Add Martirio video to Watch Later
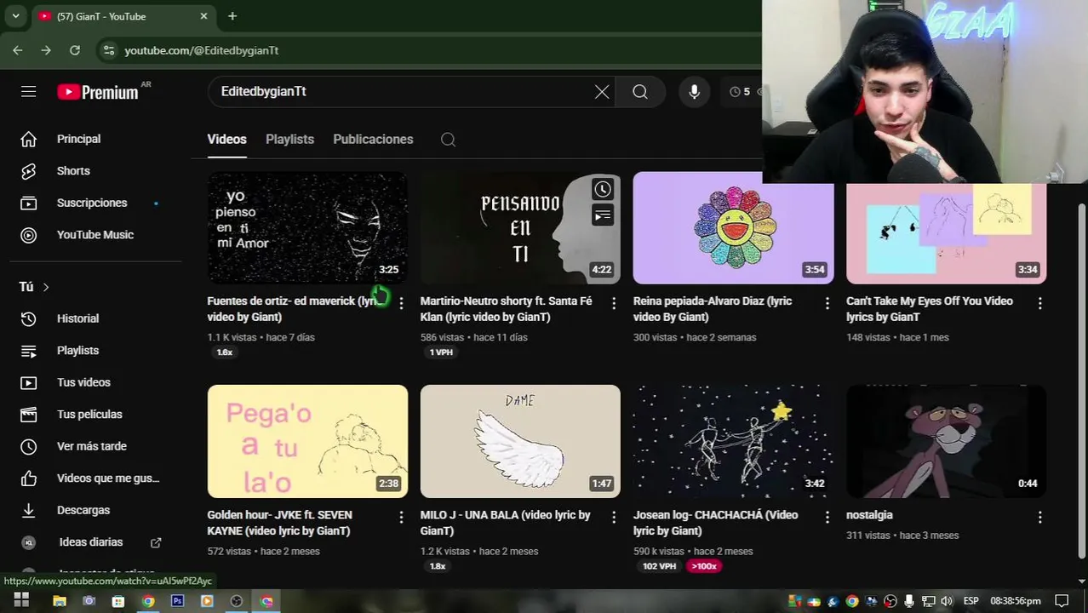The height and width of the screenshot is (613, 1088). (603, 189)
